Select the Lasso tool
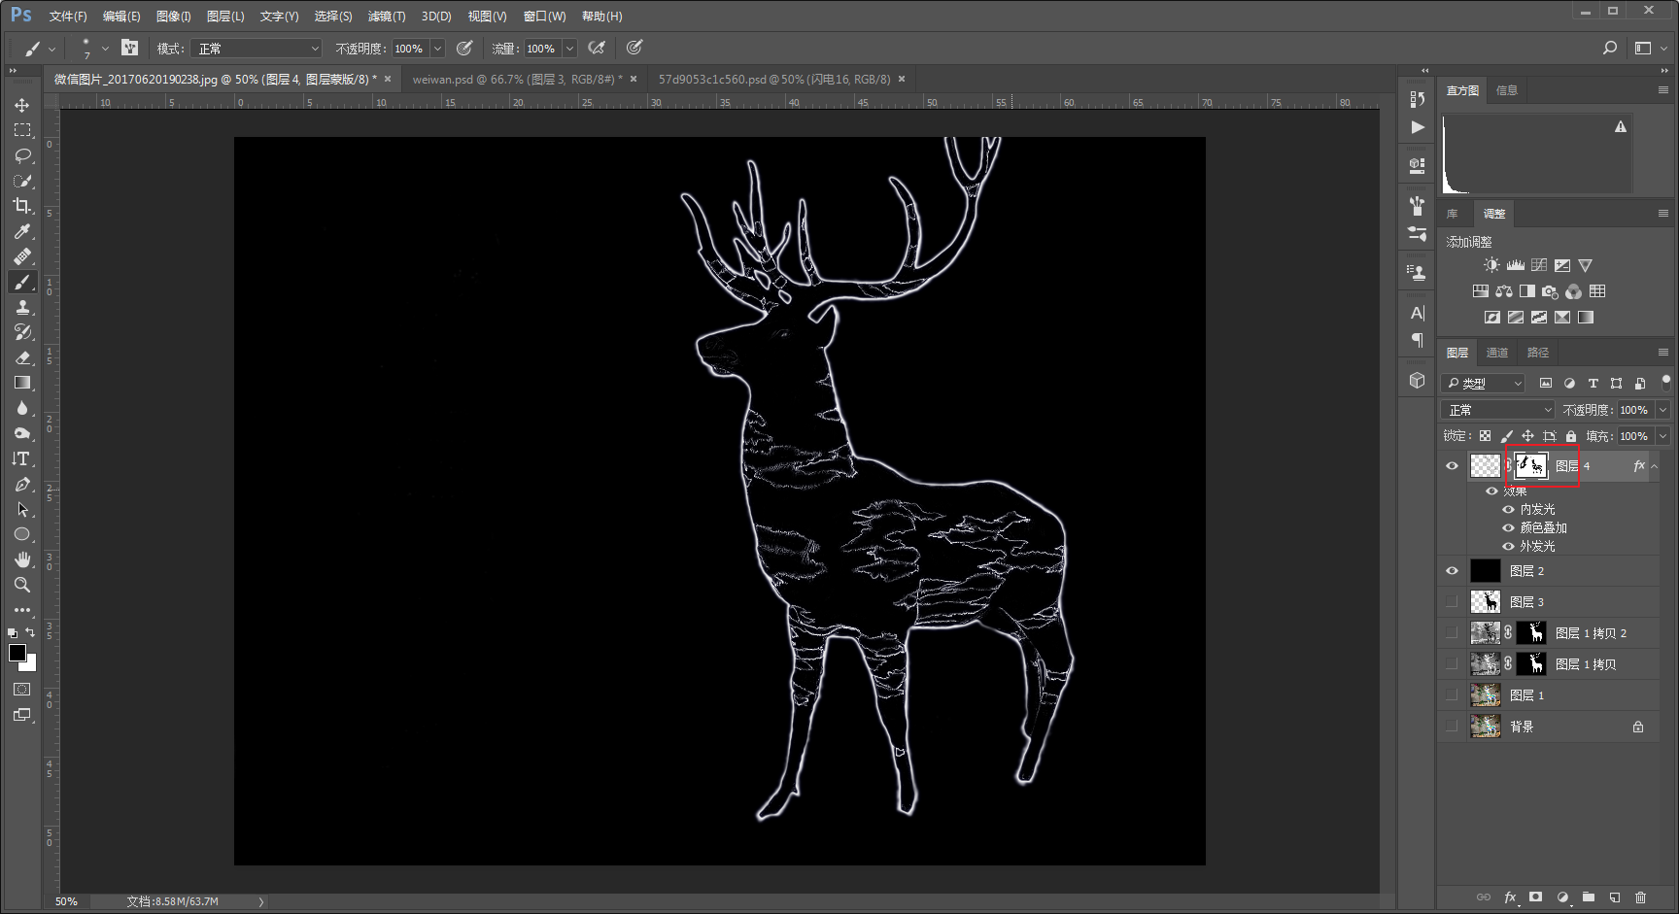 21,155
